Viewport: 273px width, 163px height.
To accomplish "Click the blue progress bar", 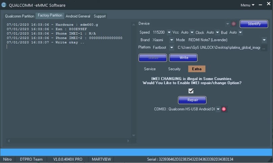I will point(136,152).
